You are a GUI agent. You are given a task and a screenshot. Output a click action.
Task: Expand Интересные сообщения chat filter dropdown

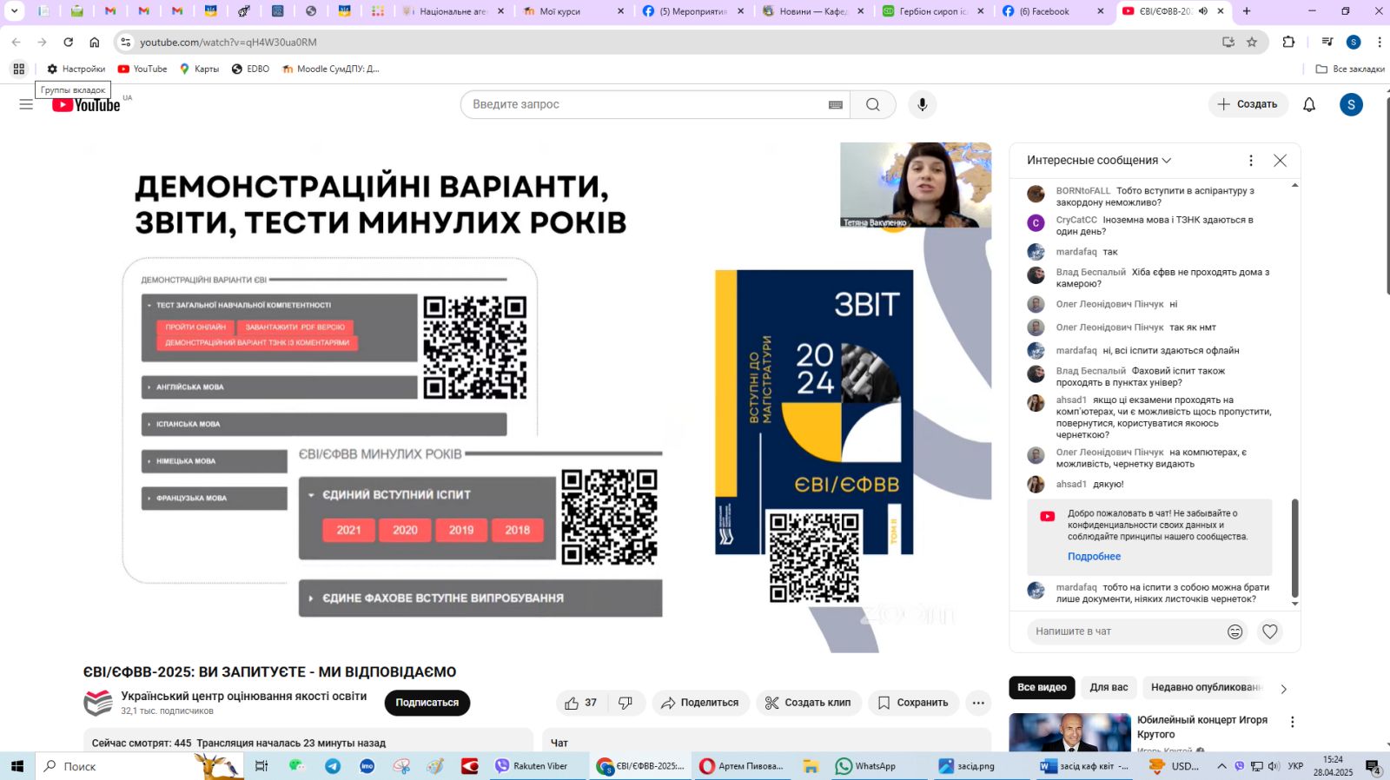pyautogui.click(x=1099, y=161)
